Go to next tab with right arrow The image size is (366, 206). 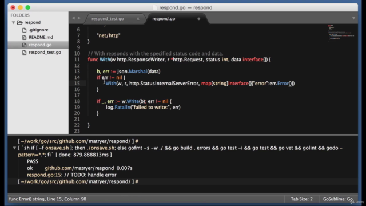point(79,18)
